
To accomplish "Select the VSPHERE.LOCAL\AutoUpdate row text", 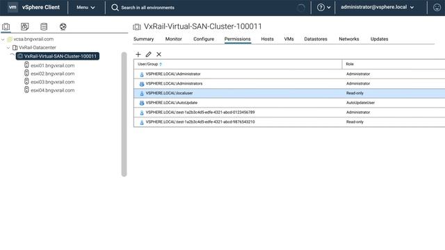I will coord(172,103).
